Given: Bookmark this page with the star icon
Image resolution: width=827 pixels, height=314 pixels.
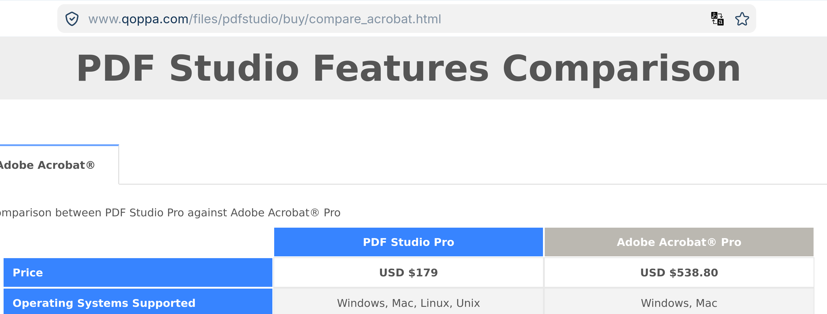Looking at the screenshot, I should (742, 19).
